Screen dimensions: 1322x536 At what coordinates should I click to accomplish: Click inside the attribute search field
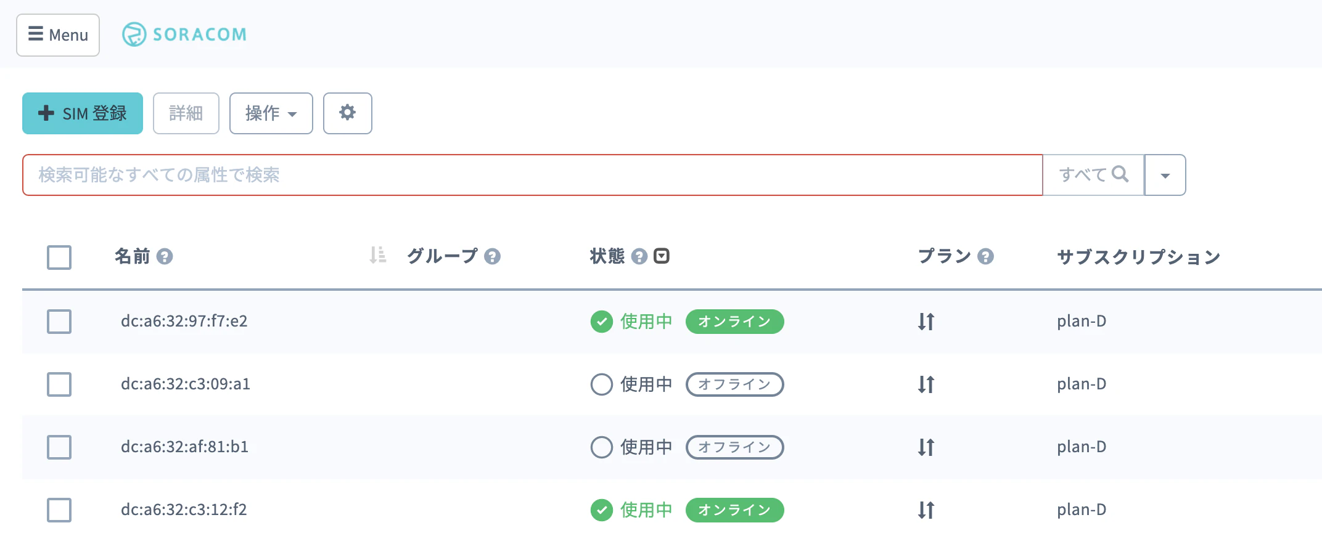coord(530,174)
